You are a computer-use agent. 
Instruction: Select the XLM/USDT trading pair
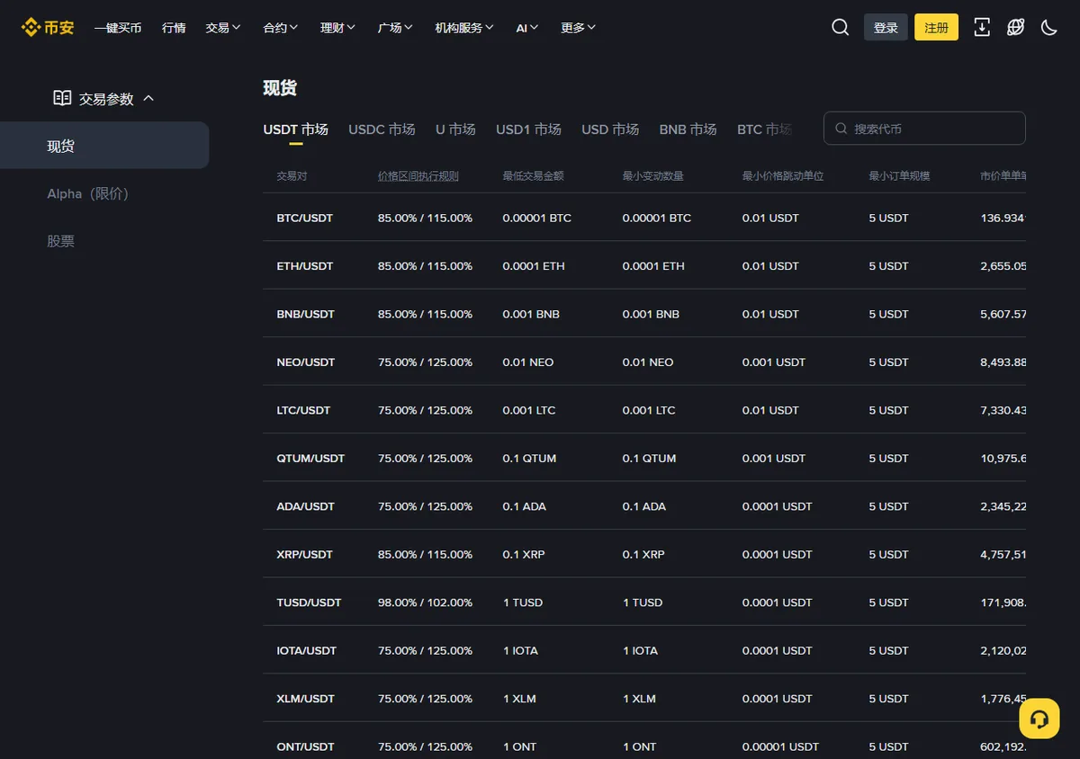tap(306, 699)
